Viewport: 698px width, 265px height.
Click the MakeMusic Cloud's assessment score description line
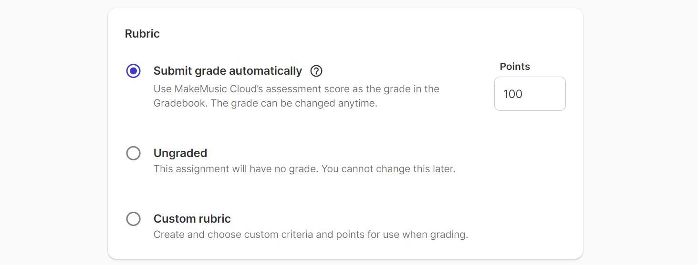pyautogui.click(x=296, y=89)
